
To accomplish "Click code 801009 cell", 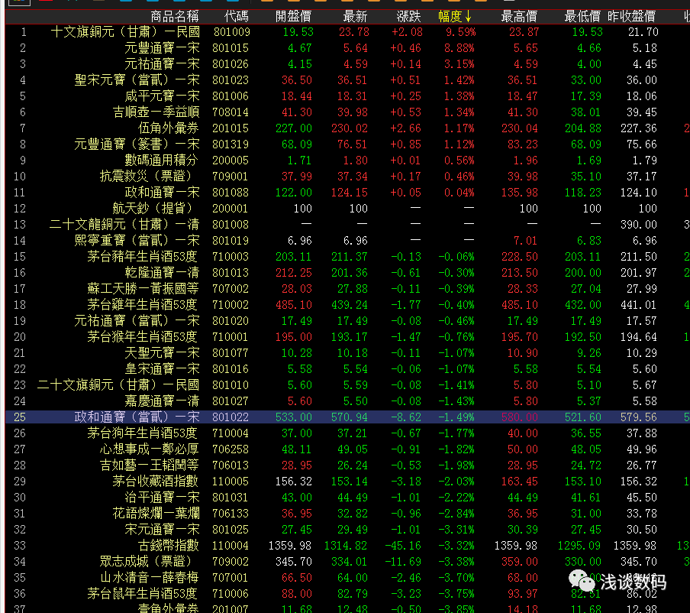I will click(231, 32).
